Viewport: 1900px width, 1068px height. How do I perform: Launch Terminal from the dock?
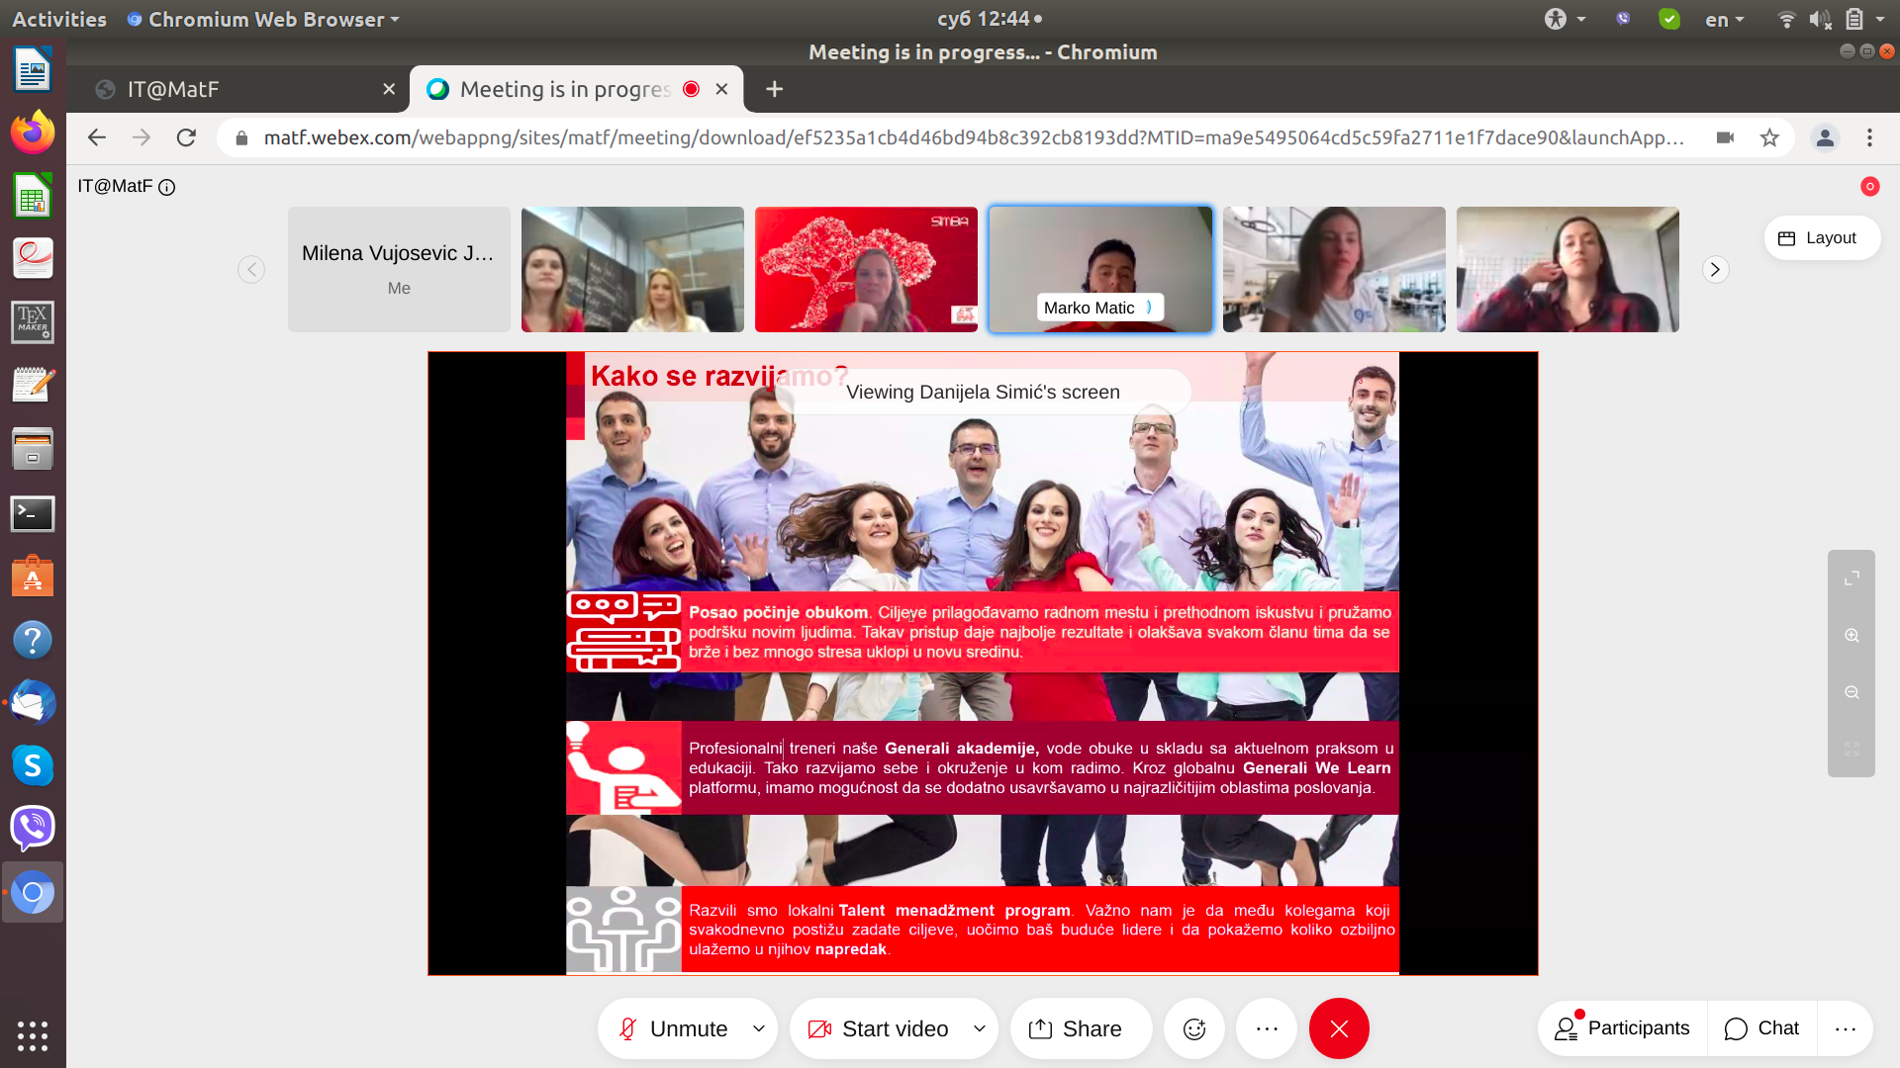[x=33, y=513]
